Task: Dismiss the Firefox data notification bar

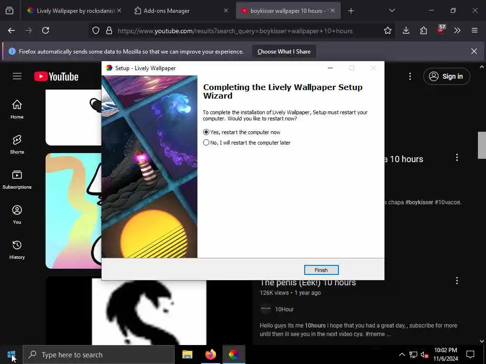Action: coord(474,51)
